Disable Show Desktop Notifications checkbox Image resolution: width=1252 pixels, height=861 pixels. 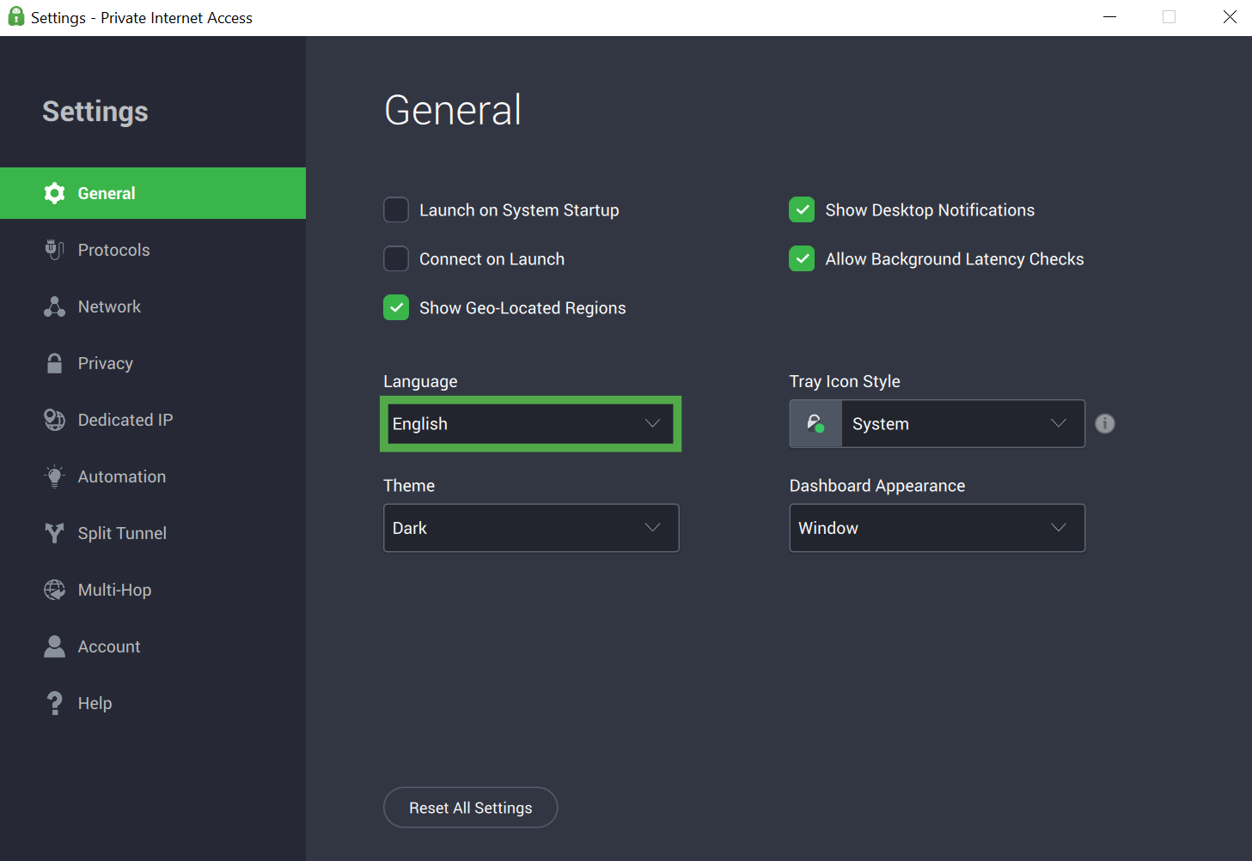tap(802, 209)
